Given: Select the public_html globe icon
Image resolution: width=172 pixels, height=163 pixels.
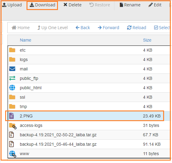Looking at the screenshot, I should (12, 88).
